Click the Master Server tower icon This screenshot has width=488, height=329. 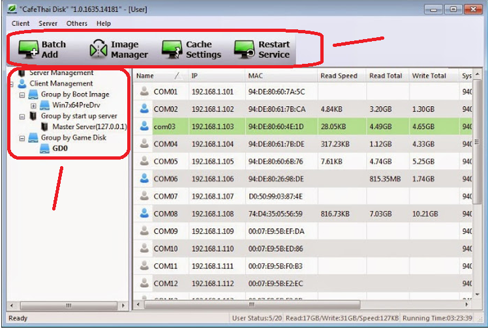coord(44,126)
